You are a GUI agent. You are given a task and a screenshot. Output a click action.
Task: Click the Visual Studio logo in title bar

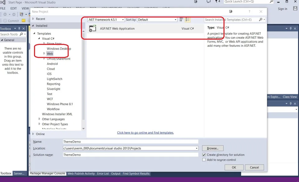(3, 2)
